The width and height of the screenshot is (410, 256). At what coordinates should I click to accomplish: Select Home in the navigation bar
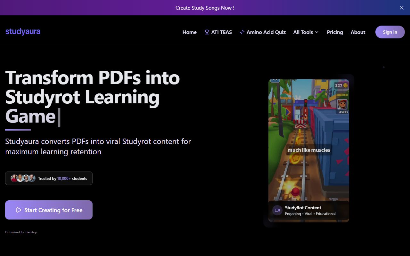189,32
